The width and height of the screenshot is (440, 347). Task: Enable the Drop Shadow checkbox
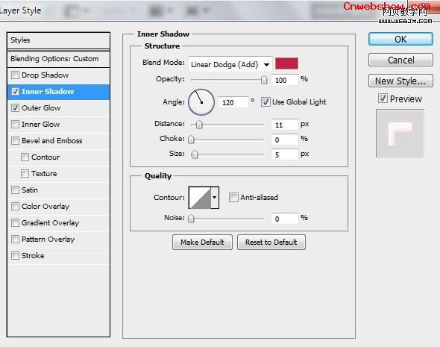[x=15, y=75]
